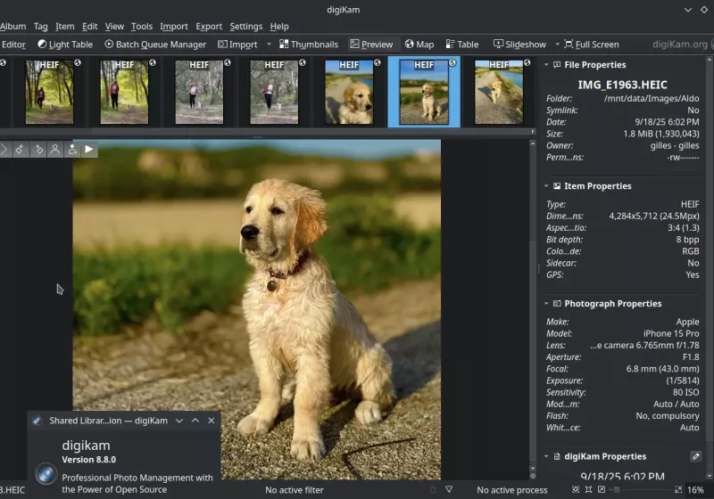Collapse the File Properties section

[x=546, y=65]
